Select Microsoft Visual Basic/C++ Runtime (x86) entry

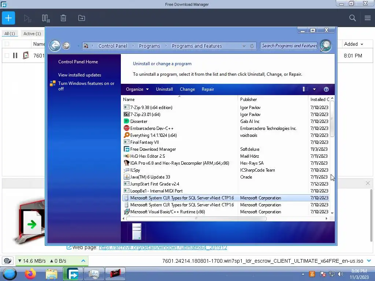point(226,212)
